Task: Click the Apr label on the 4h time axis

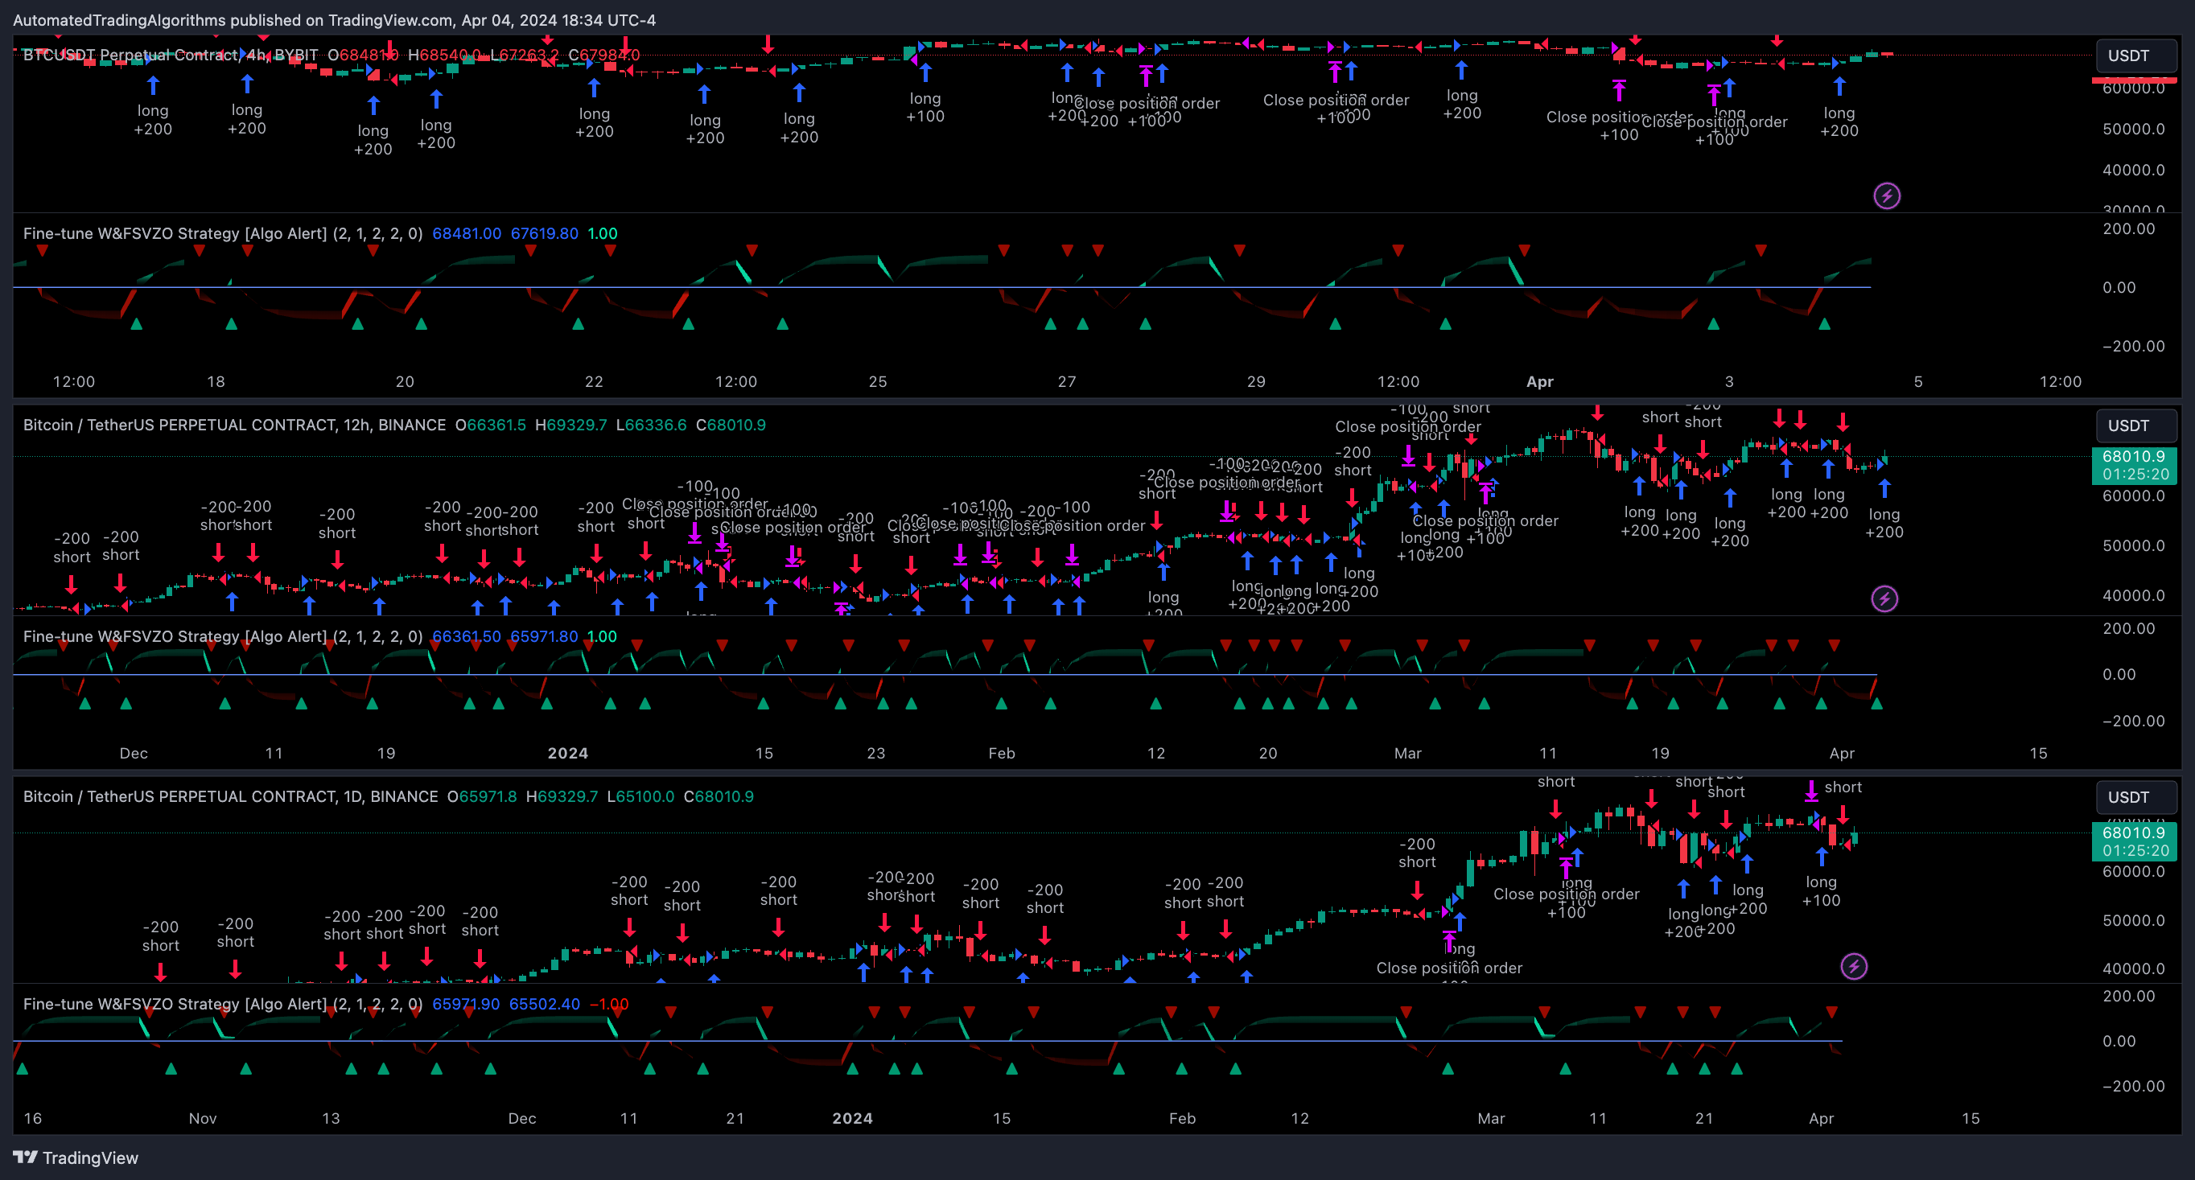Action: coord(1540,382)
